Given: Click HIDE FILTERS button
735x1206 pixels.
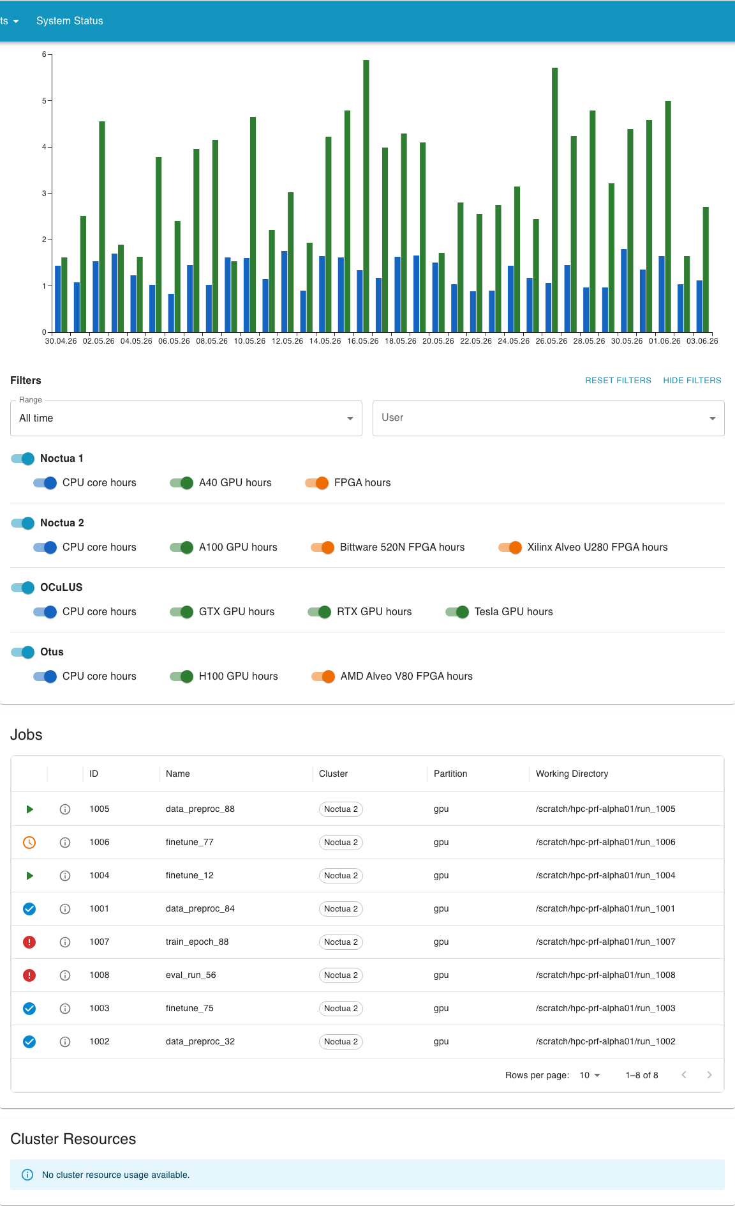Looking at the screenshot, I should click(x=692, y=380).
